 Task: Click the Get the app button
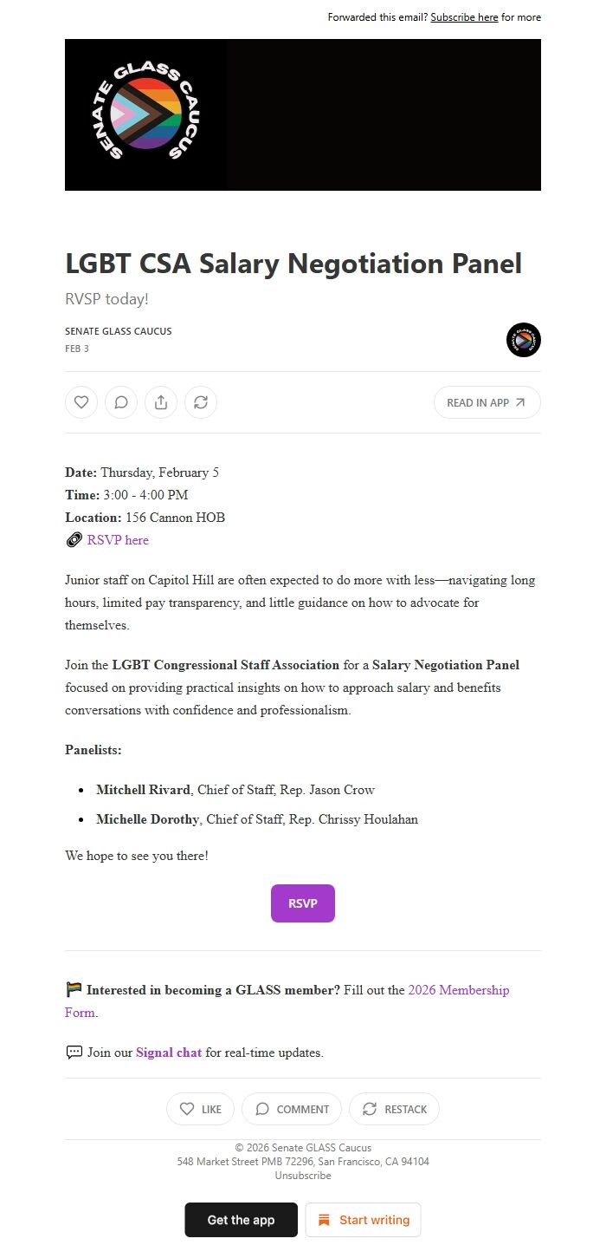[241, 1219]
